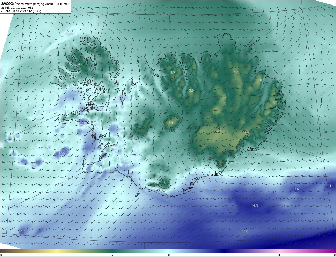
Task: Click the 4.2 value over the Westfjords
Action: point(80,64)
